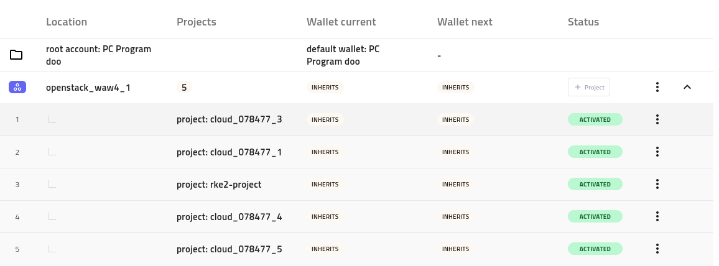The image size is (719, 266).
Task: Click Activated status badge for cloud_078477_5
Action: [x=595, y=249]
